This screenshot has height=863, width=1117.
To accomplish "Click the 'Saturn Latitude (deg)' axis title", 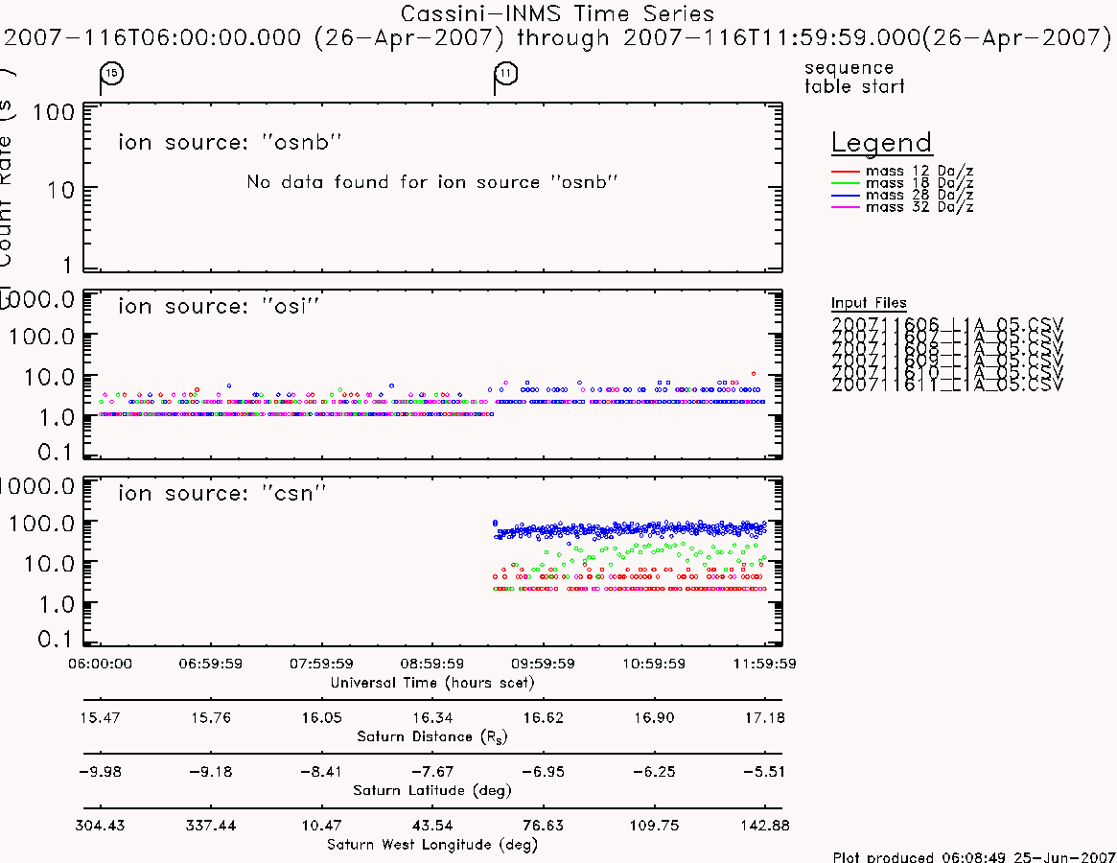I will point(432,790).
